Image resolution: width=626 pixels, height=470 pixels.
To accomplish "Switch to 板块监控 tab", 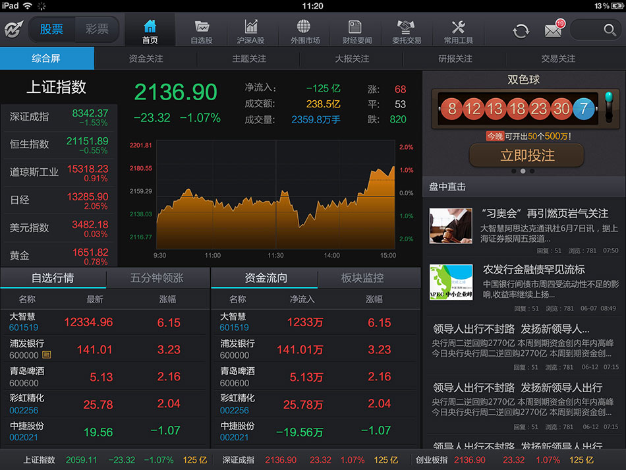I will (x=363, y=278).
